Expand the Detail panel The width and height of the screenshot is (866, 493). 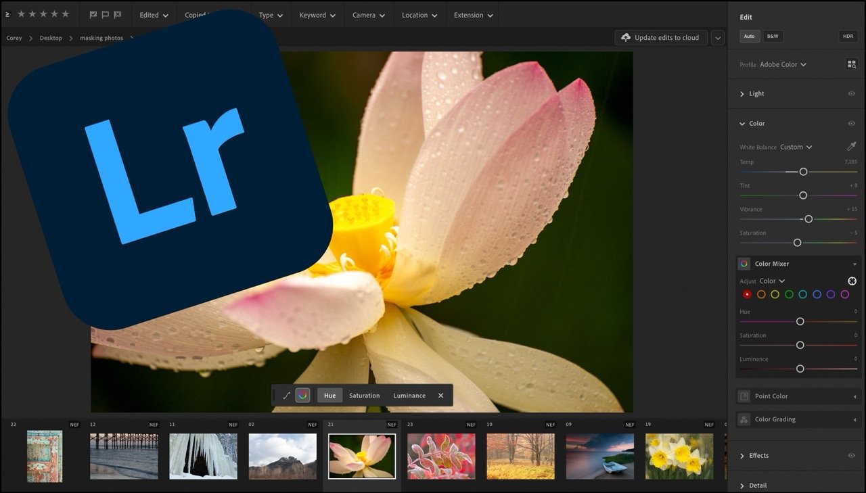click(x=742, y=486)
